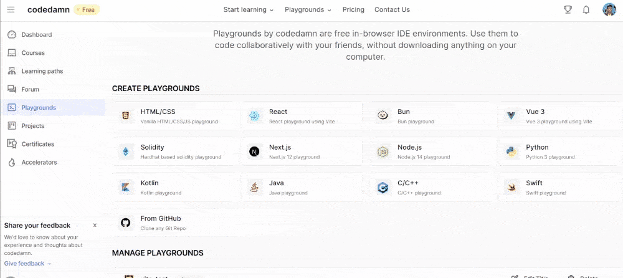This screenshot has width=623, height=278.
Task: Click the React atom icon
Action: click(x=254, y=116)
